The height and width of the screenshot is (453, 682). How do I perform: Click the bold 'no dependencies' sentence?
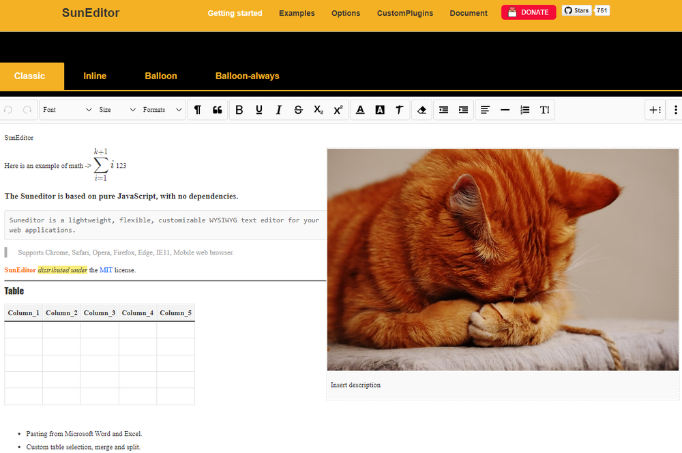(x=121, y=196)
